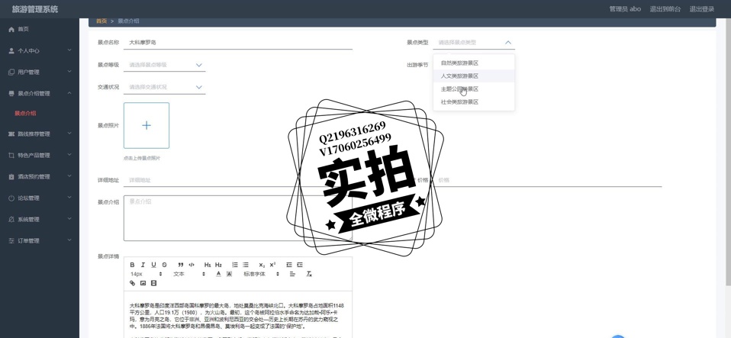The width and height of the screenshot is (731, 338).
Task: Apply Heading 1 style in editor
Action: pos(208,265)
